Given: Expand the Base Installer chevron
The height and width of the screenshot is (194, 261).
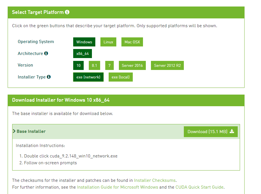Looking at the screenshot, I should 14,131.
